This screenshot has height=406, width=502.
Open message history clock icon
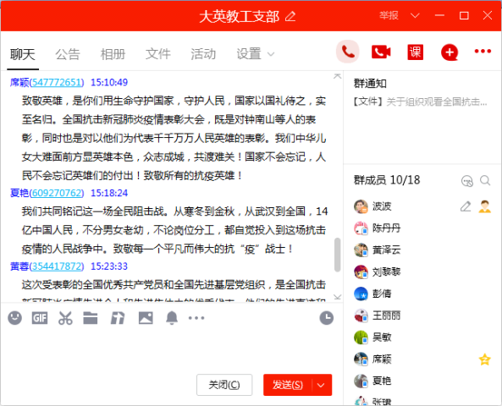click(x=326, y=318)
